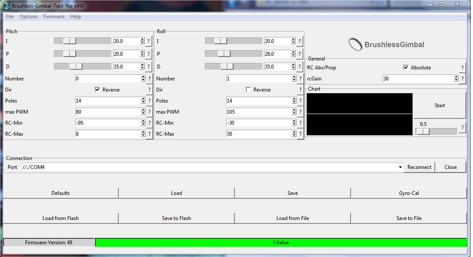Image resolution: width=473 pixels, height=257 pixels.
Task: Click the '?' help next to rcGain
Action: [462, 79]
